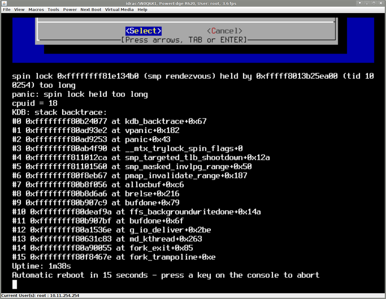Click the Automatic reboot message line

[x=166, y=275]
